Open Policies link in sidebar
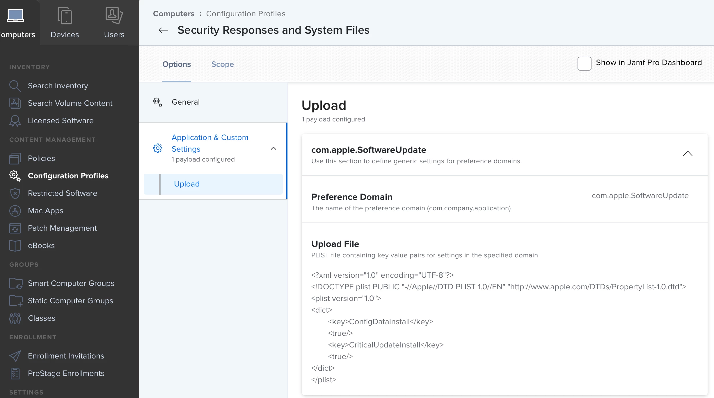The width and height of the screenshot is (714, 398). point(41,159)
